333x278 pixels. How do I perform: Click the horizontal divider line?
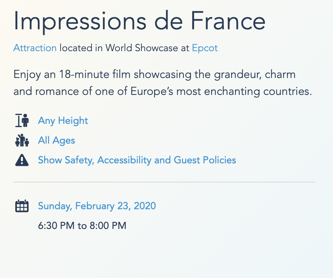point(164,182)
